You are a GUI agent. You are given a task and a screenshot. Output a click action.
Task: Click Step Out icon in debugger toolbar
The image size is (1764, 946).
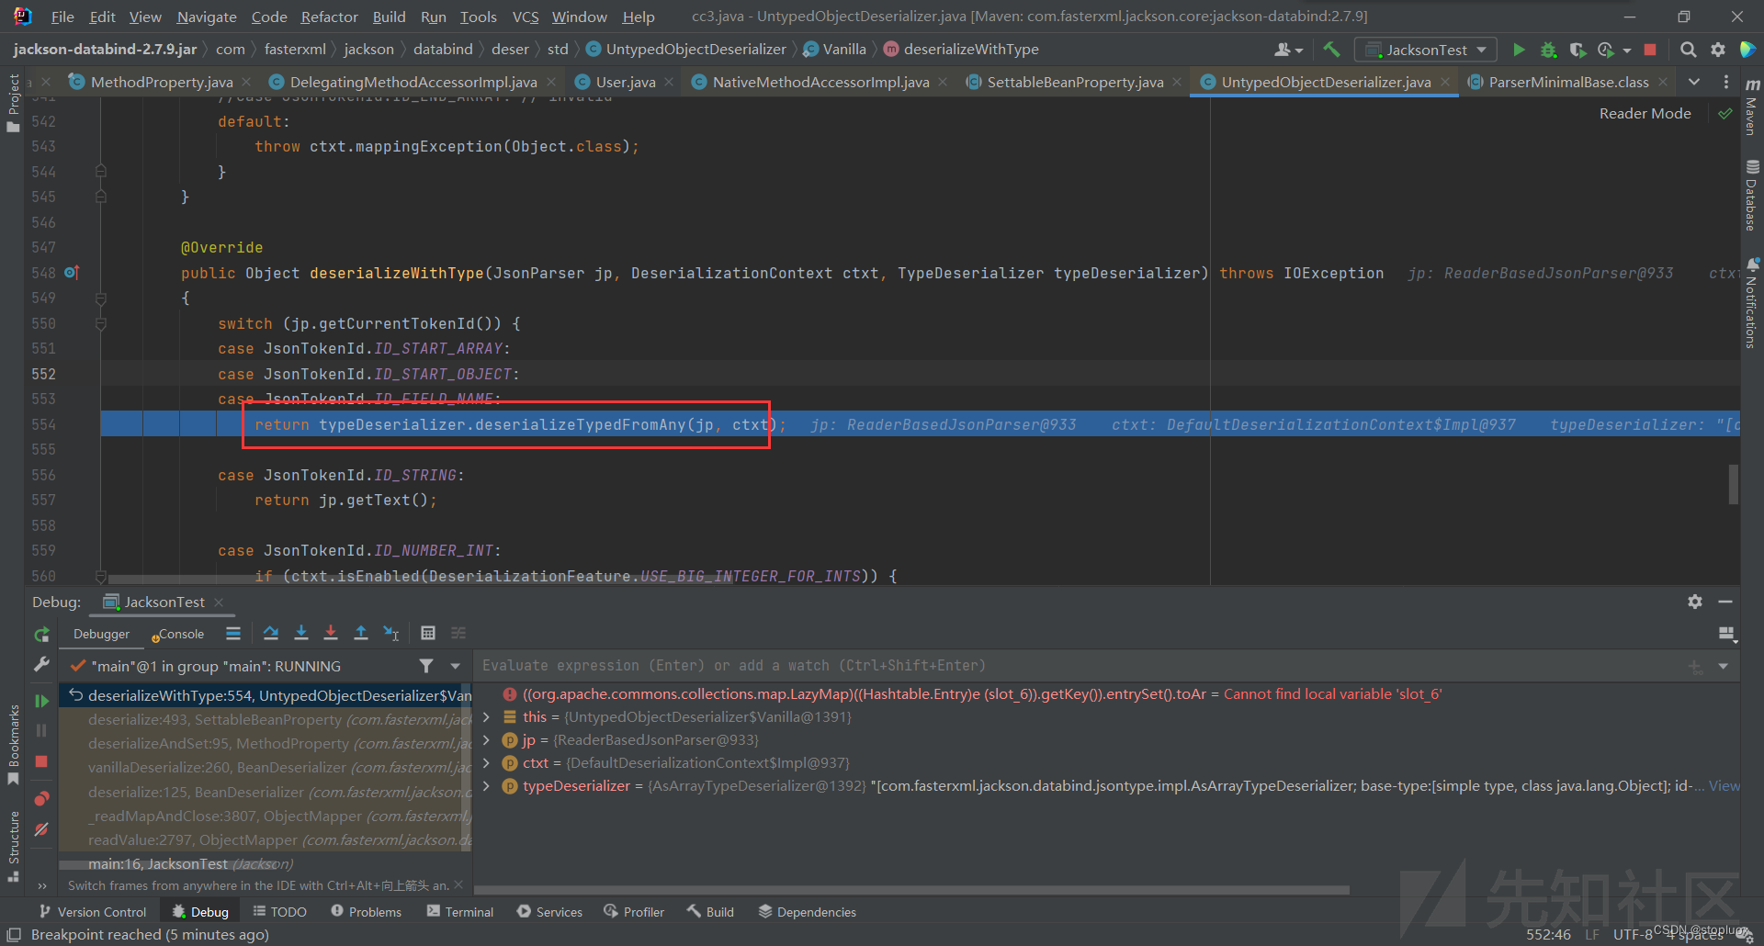tap(361, 633)
